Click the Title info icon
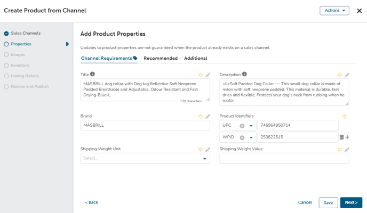This screenshot has height=213, width=367. click(x=92, y=74)
